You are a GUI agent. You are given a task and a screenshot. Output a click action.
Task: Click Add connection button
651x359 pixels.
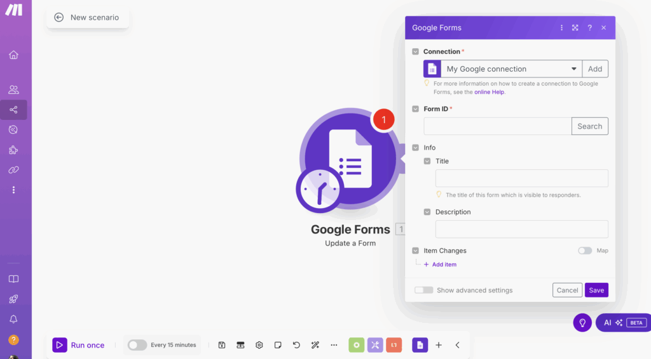tap(595, 69)
